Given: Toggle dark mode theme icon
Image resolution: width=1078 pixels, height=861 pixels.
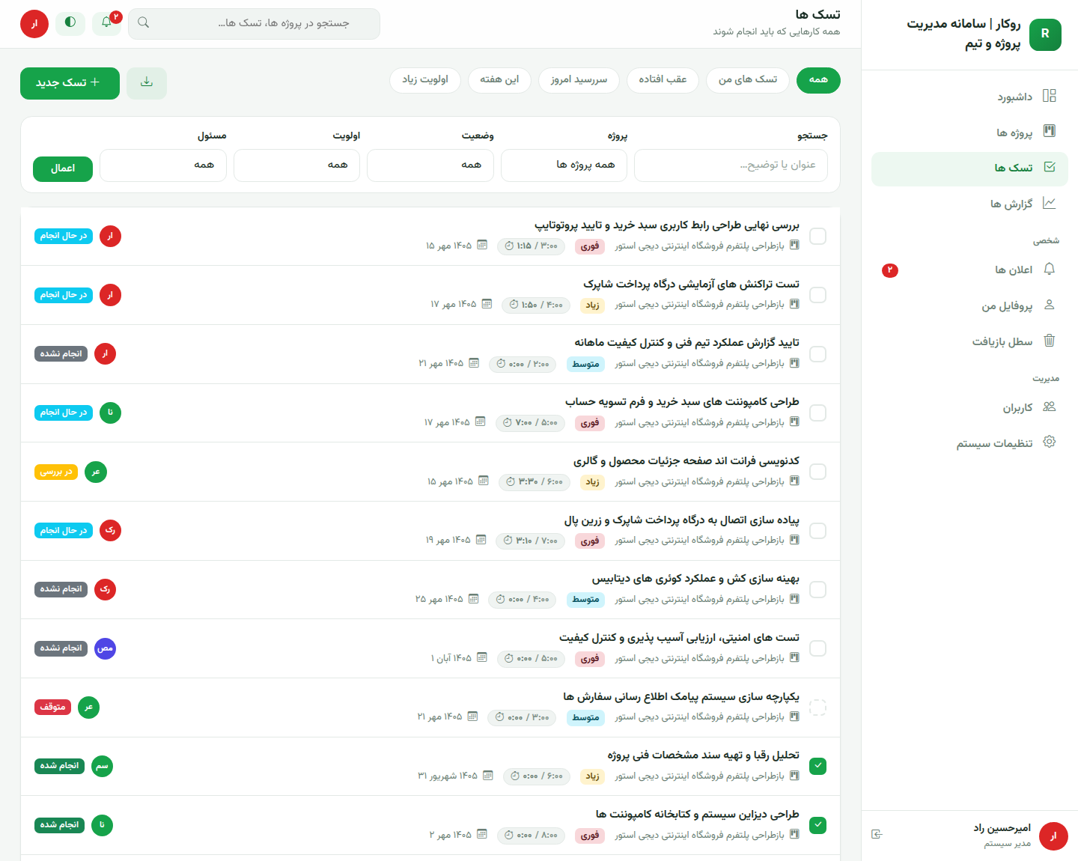Looking at the screenshot, I should click(70, 22).
